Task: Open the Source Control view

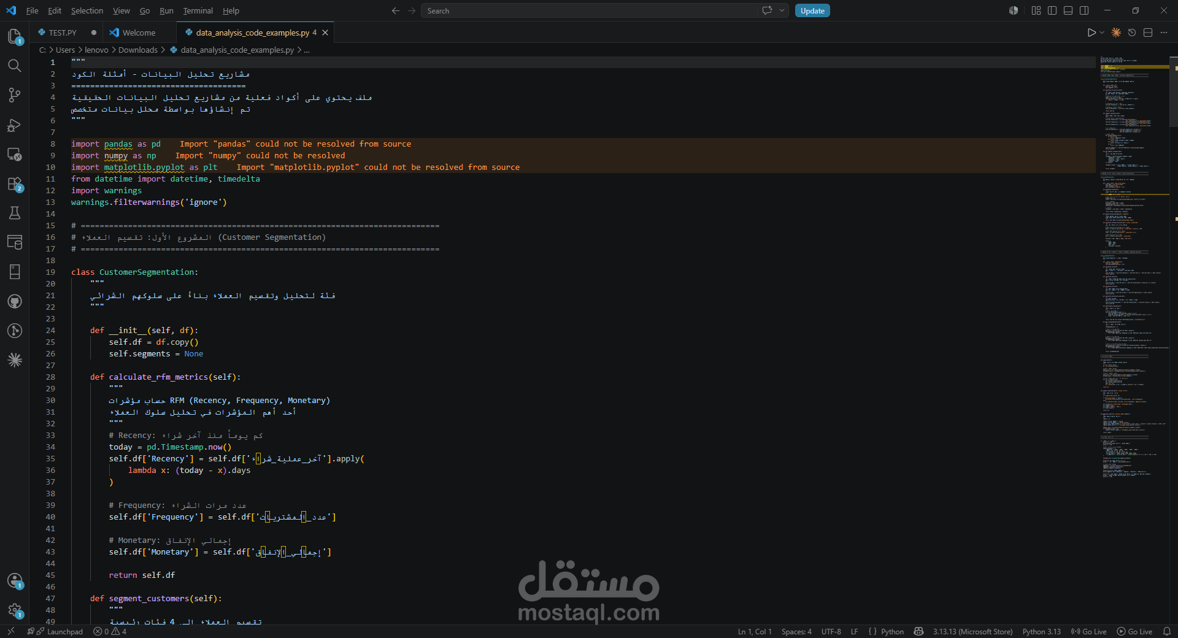Action: coord(15,95)
